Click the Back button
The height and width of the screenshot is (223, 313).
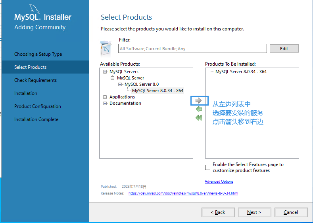click(x=218, y=212)
